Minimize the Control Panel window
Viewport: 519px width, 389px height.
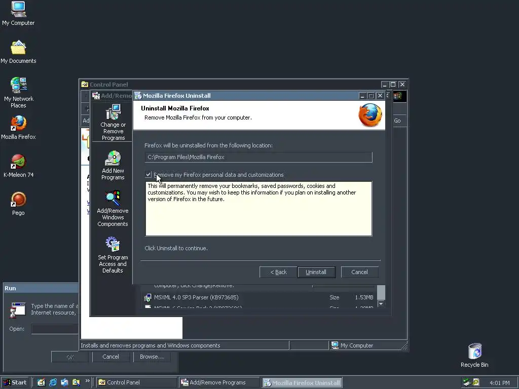[384, 85]
